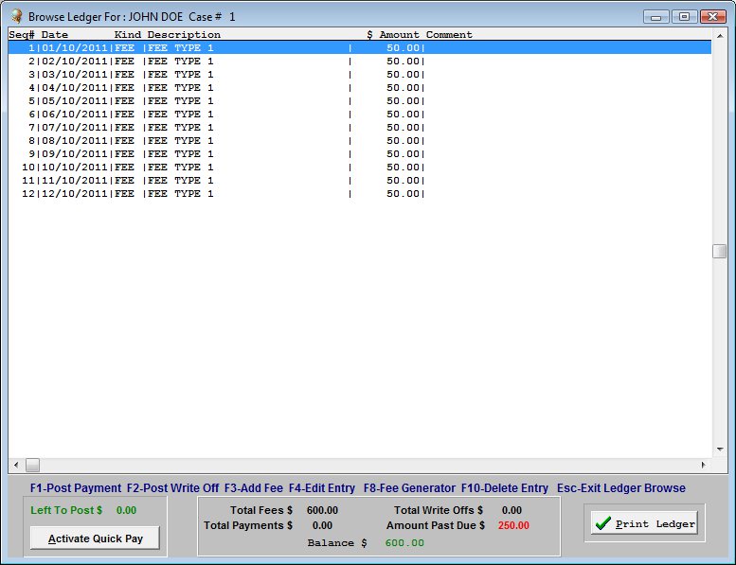This screenshot has height=565, width=736.
Task: Click the Total Payments value 0.00
Action: (322, 525)
